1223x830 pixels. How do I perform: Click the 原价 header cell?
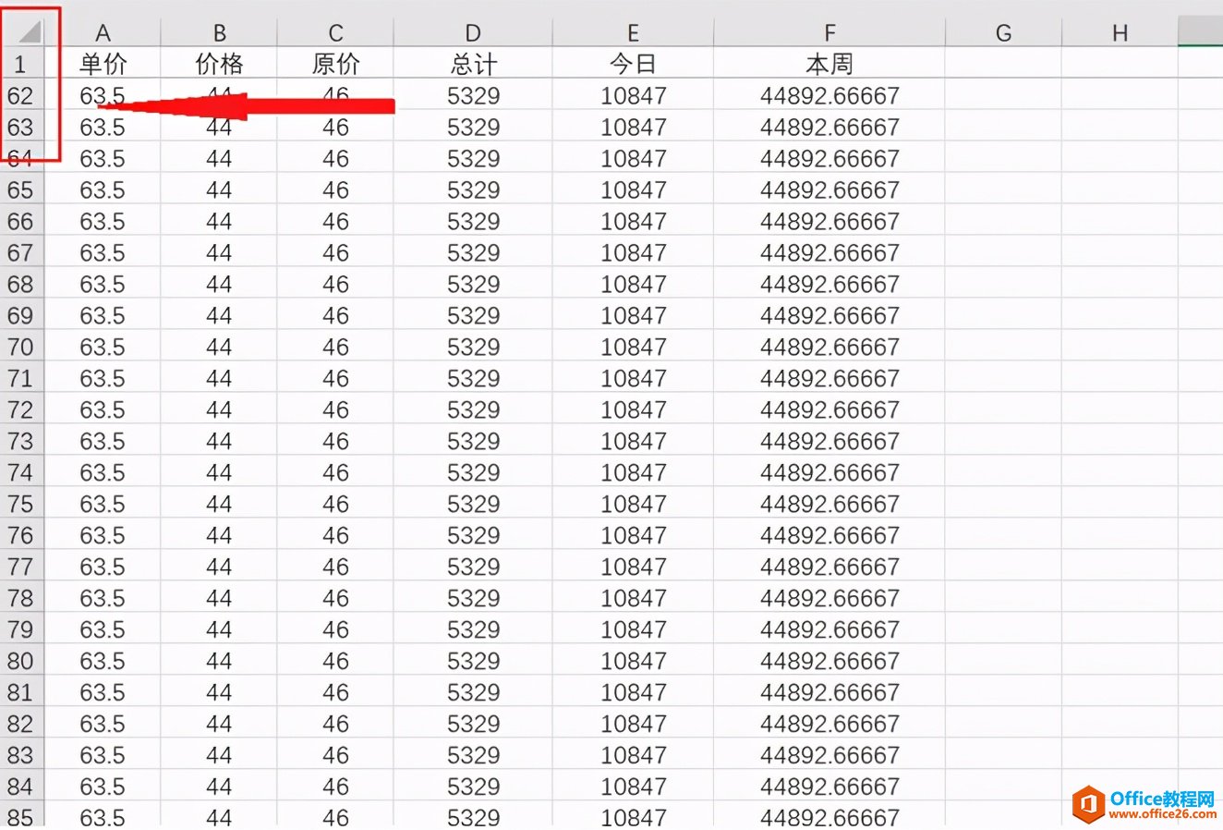(x=335, y=63)
